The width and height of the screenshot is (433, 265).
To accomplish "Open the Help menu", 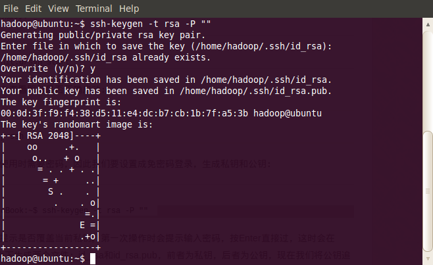I will tap(129, 9).
